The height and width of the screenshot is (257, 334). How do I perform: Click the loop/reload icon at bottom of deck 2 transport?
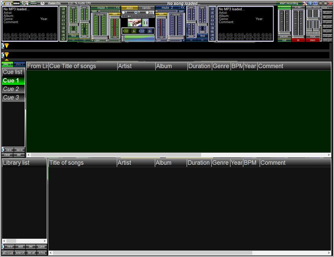[212, 39]
